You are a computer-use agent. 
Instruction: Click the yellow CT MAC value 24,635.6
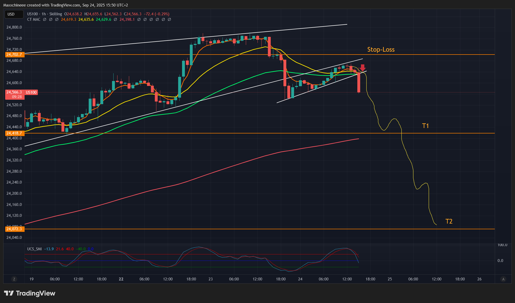(x=86, y=19)
